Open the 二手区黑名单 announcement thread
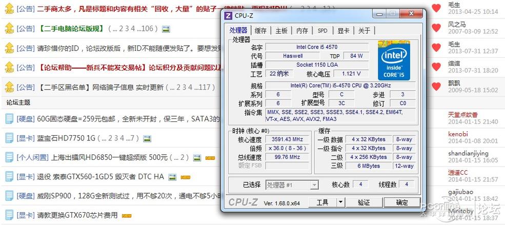This screenshot has height=227, width=505. click(102, 87)
